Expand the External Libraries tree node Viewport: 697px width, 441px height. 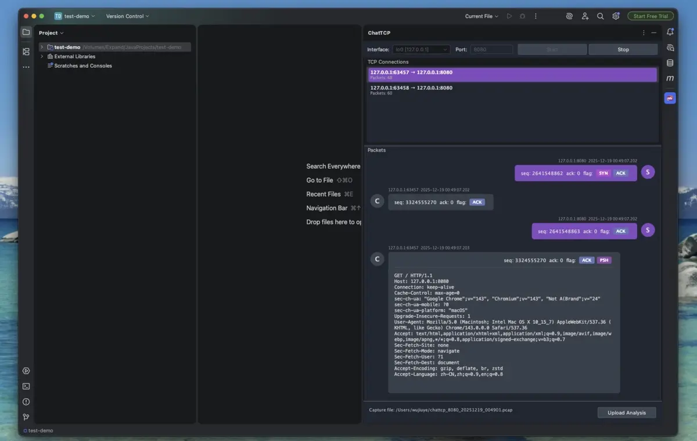pyautogui.click(x=41, y=56)
